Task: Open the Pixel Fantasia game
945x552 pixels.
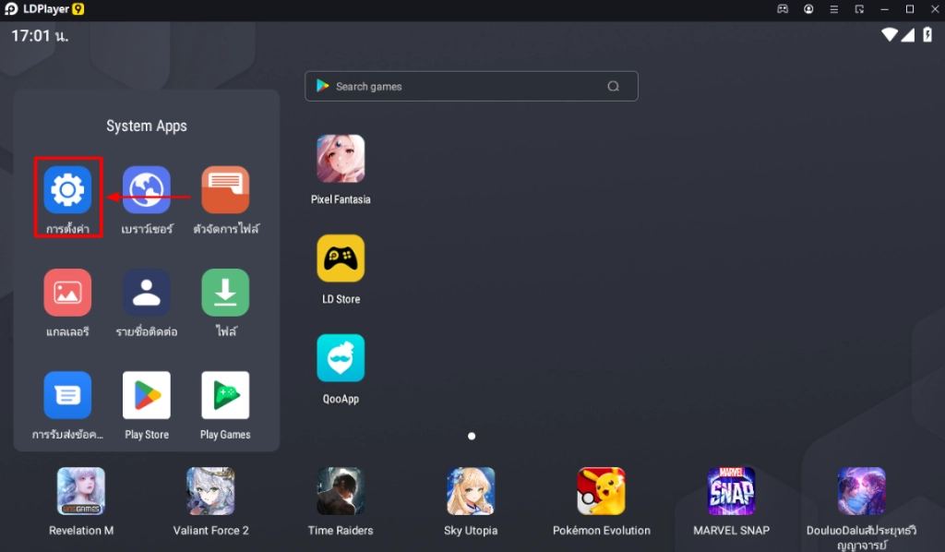Action: (x=341, y=157)
